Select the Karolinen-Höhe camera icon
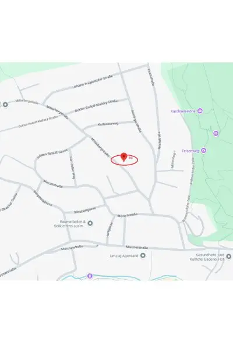Image resolution: width=233 pixels, height=349 pixels. [200, 111]
